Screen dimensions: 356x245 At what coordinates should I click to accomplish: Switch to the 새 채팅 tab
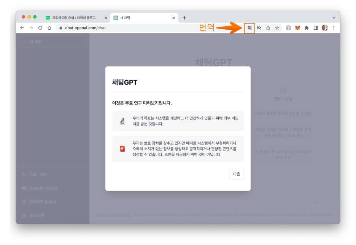[144, 18]
